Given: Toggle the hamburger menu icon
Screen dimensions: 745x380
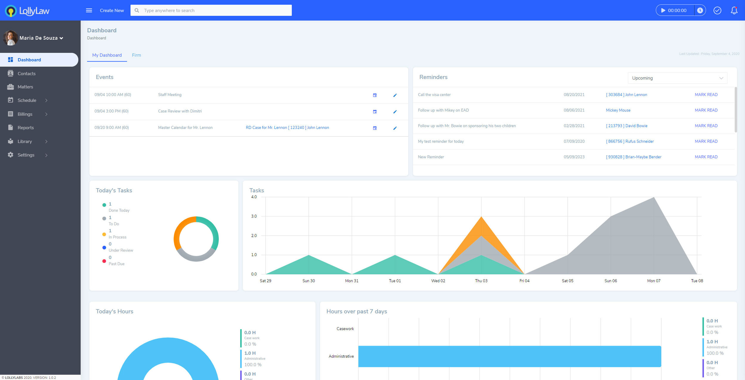Looking at the screenshot, I should 89,10.
